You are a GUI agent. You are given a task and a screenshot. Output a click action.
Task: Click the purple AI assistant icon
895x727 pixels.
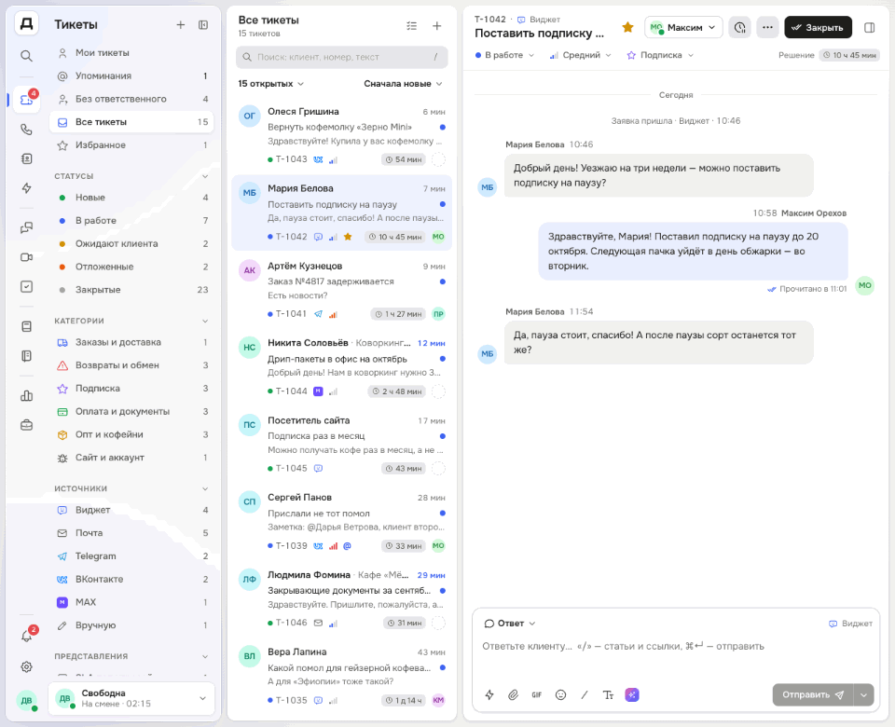point(632,694)
